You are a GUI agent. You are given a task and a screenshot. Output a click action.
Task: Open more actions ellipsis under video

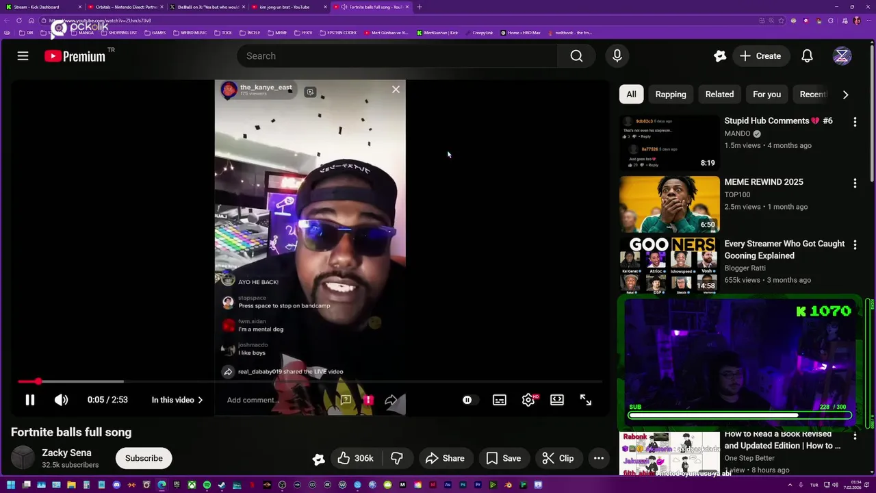(598, 458)
